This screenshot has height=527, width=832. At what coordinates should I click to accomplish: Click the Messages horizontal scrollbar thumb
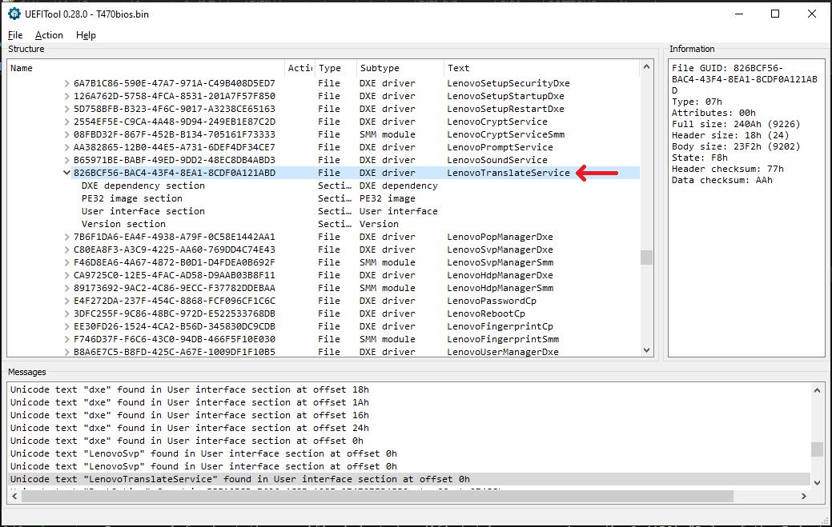tap(377, 497)
